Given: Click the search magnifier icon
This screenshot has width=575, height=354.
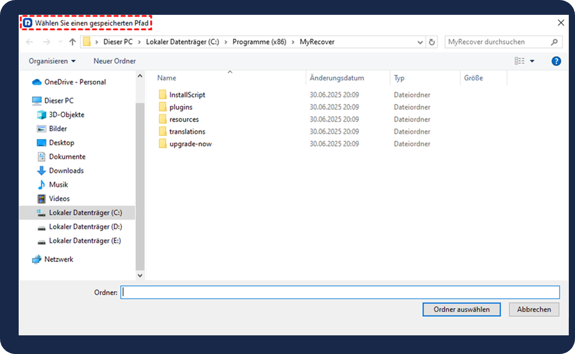Looking at the screenshot, I should [x=554, y=42].
